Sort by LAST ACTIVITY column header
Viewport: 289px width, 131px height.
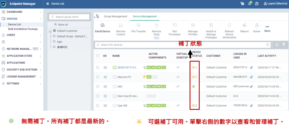(267, 56)
